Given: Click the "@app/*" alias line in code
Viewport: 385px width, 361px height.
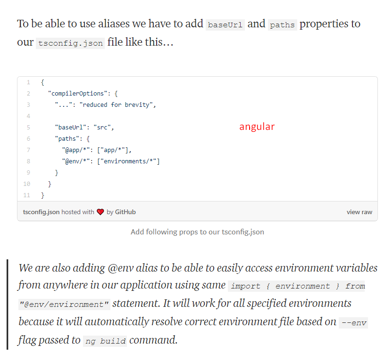Looking at the screenshot, I should 97,150.
